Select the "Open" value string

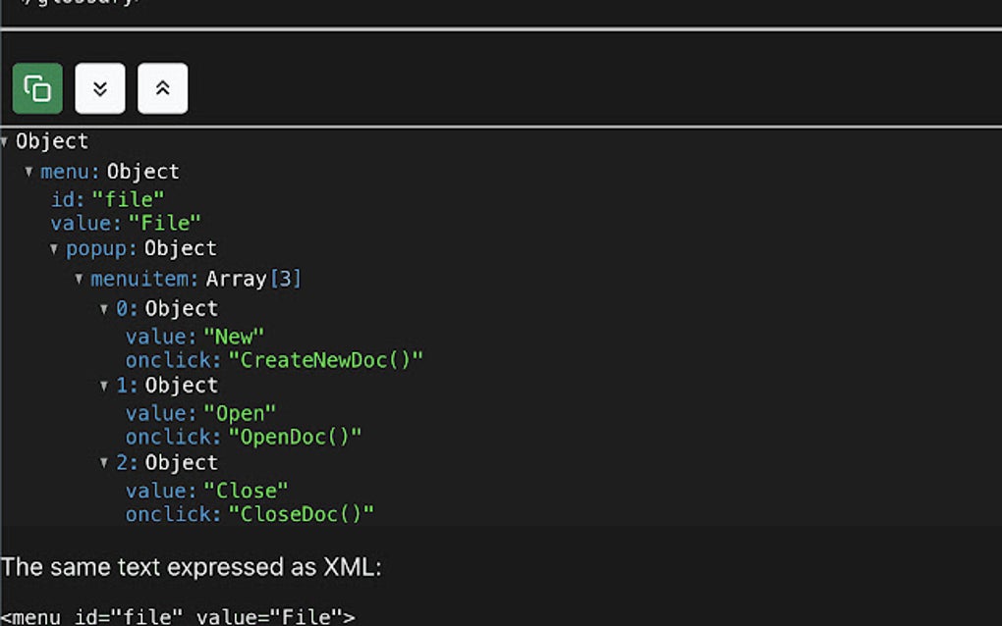tap(240, 413)
